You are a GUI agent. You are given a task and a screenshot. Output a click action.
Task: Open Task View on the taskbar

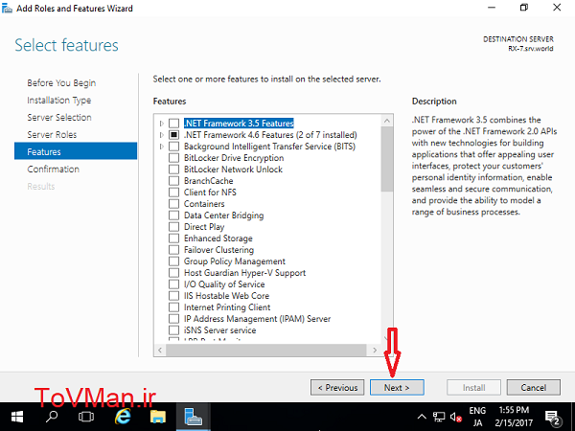86,417
